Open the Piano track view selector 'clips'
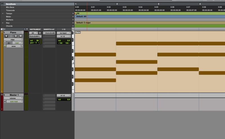 coord(13,40)
